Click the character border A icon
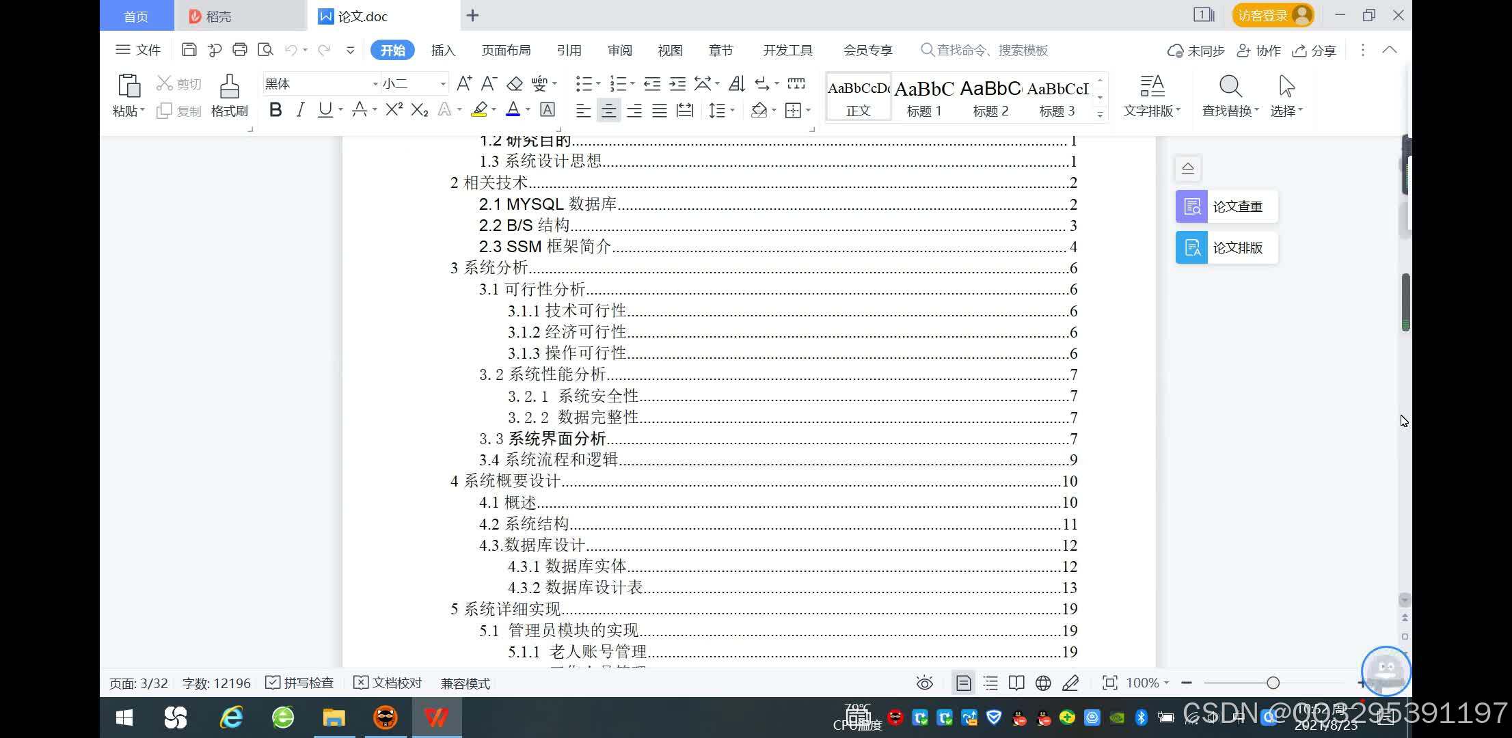Screen dimensions: 1512x738 pos(548,109)
